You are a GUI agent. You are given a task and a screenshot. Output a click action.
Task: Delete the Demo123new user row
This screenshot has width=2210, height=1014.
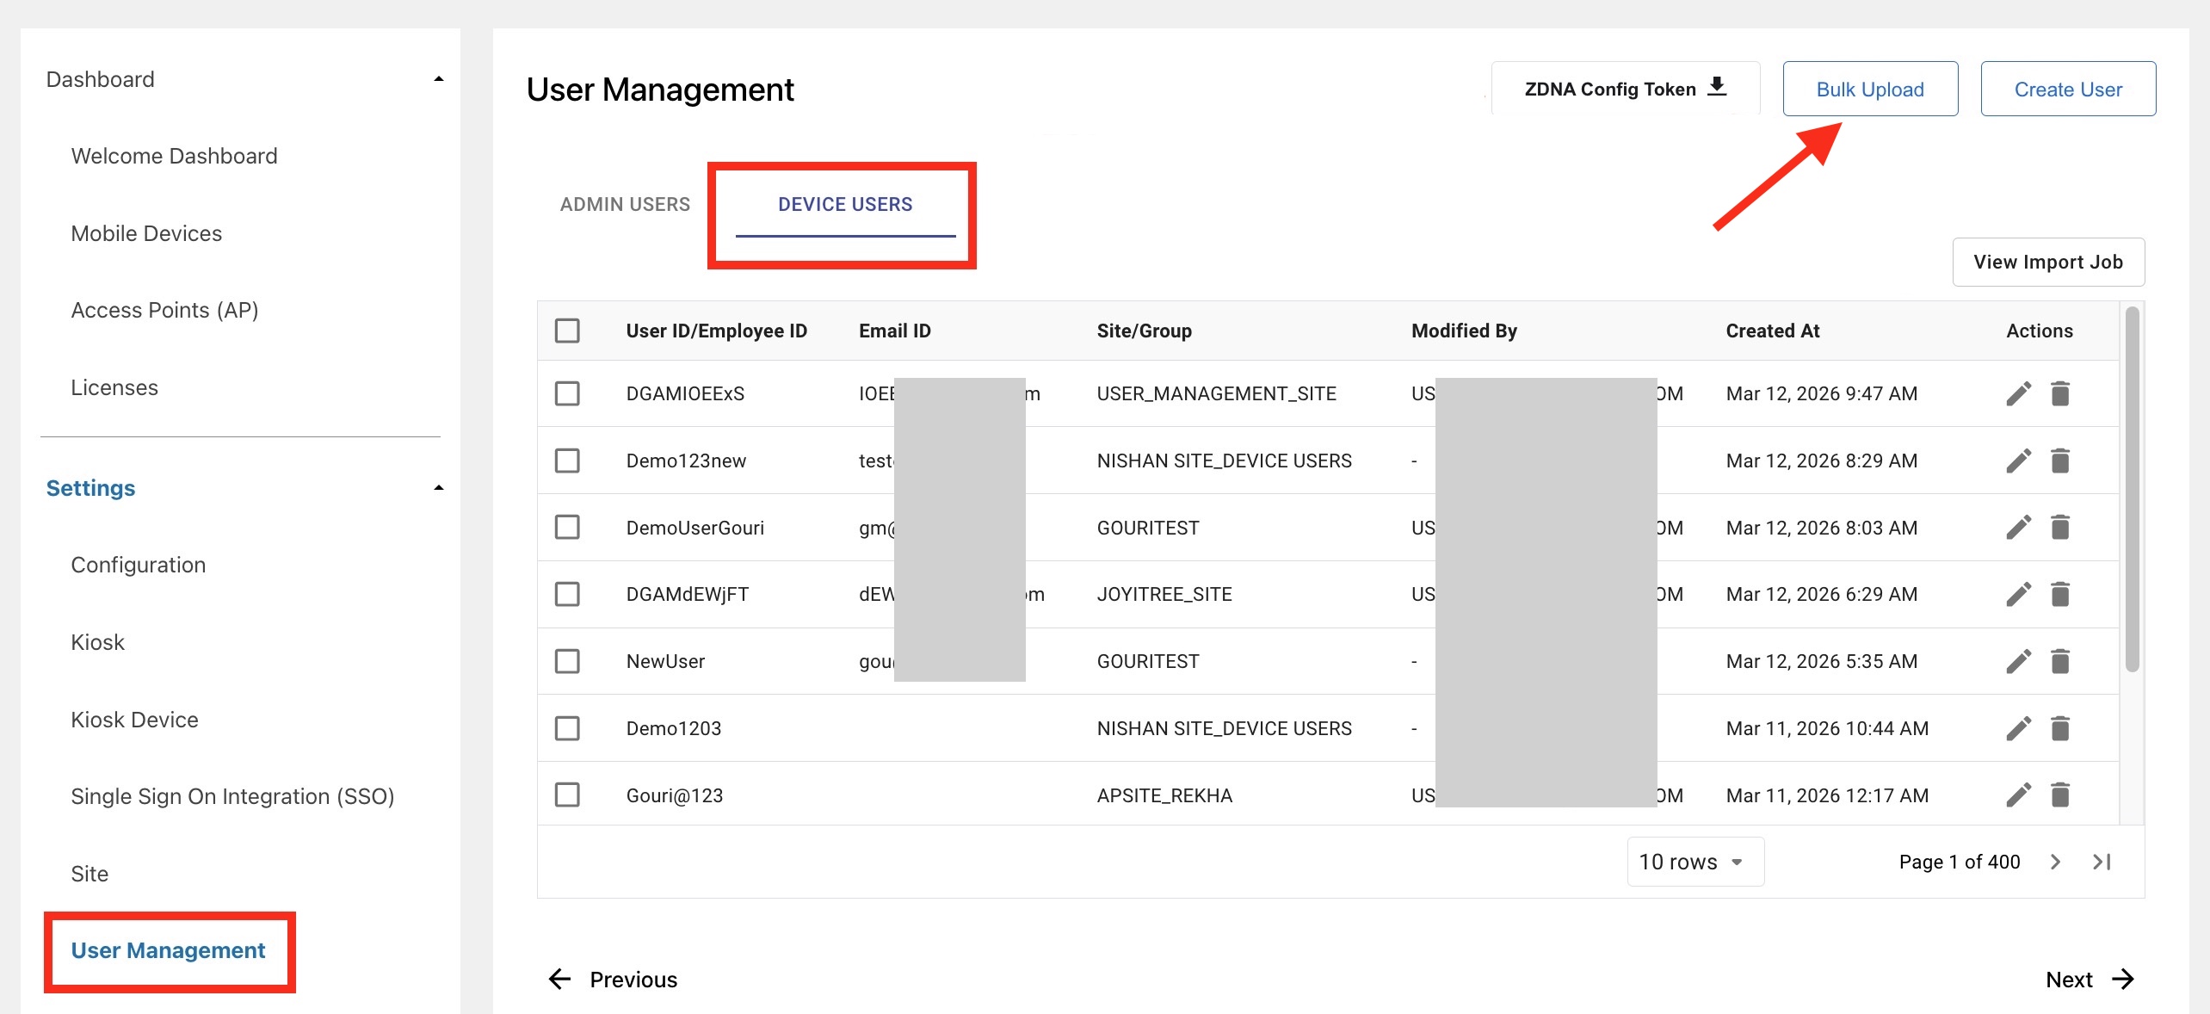pos(2060,461)
